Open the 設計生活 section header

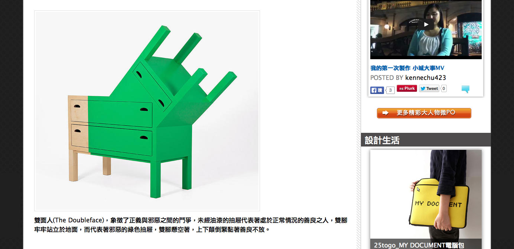click(x=382, y=140)
